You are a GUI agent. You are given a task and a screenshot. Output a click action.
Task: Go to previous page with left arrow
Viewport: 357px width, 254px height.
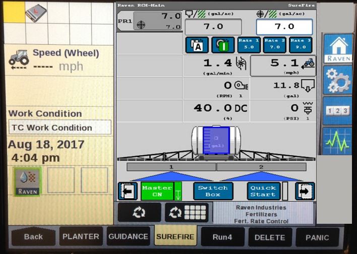pyautogui.click(x=128, y=191)
